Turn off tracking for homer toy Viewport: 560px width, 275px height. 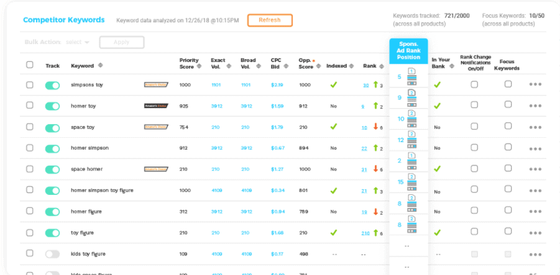[52, 106]
